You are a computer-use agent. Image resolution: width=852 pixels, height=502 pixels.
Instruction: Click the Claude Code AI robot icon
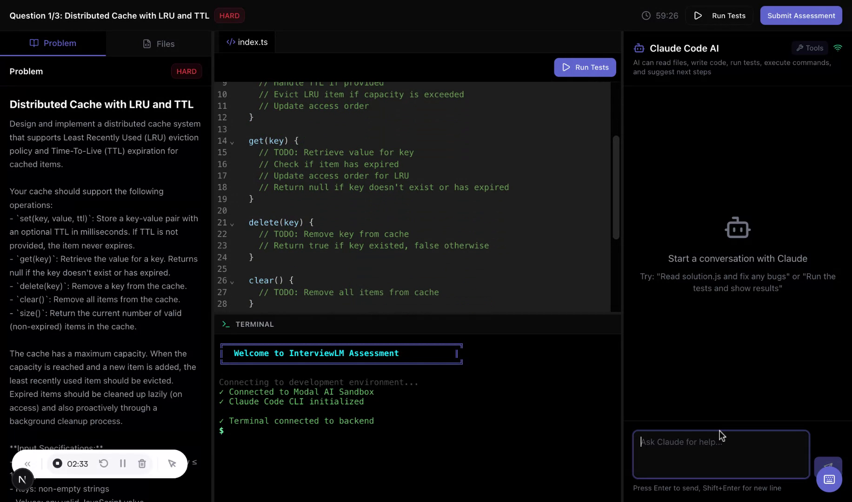(639, 48)
